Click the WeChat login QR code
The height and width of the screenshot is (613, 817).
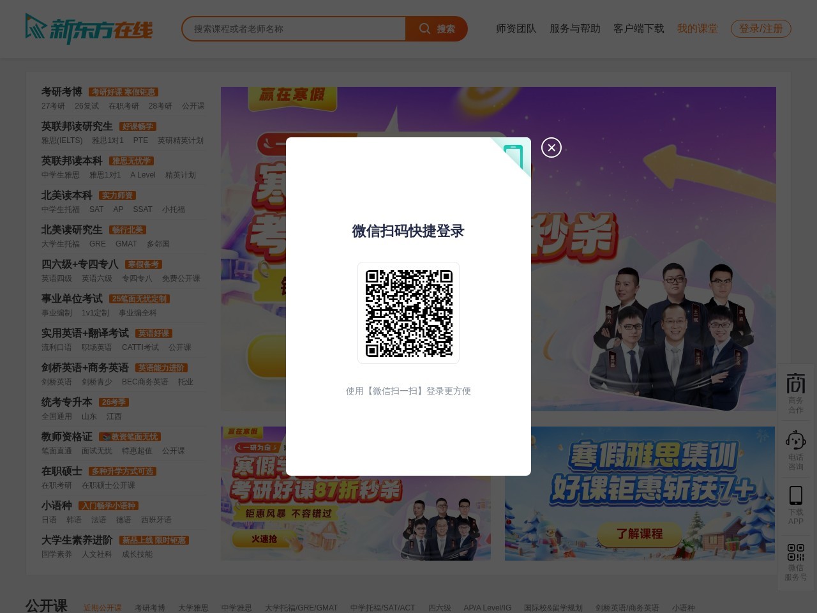tap(408, 313)
